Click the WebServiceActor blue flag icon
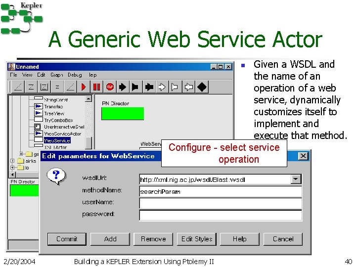Image resolution: width=356 pixels, height=267 pixels. 38,133
